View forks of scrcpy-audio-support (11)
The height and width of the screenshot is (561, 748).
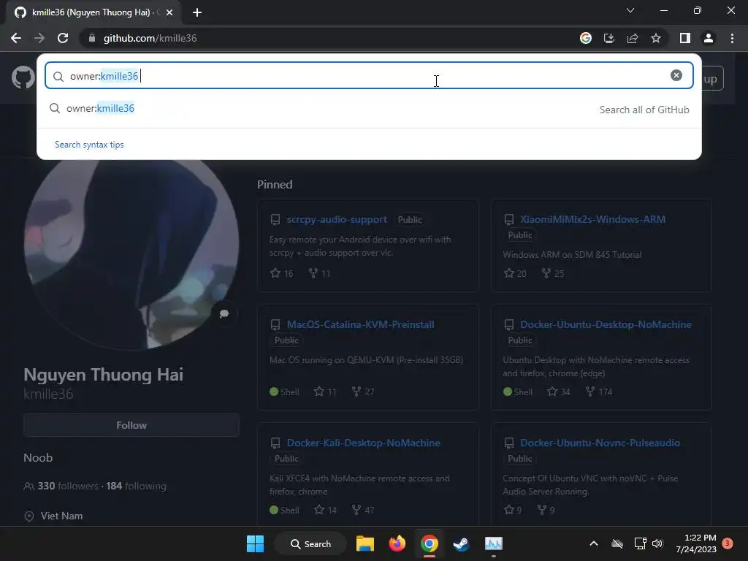[319, 273]
